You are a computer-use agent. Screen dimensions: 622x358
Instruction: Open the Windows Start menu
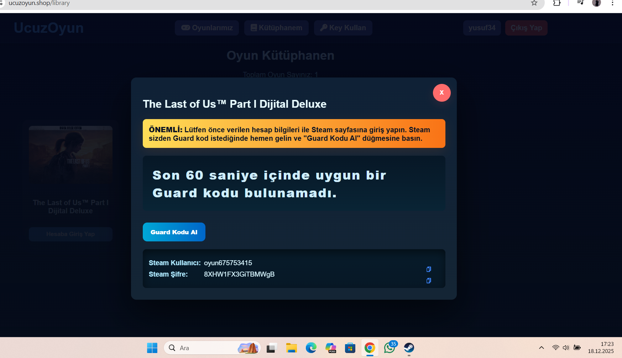(x=152, y=348)
